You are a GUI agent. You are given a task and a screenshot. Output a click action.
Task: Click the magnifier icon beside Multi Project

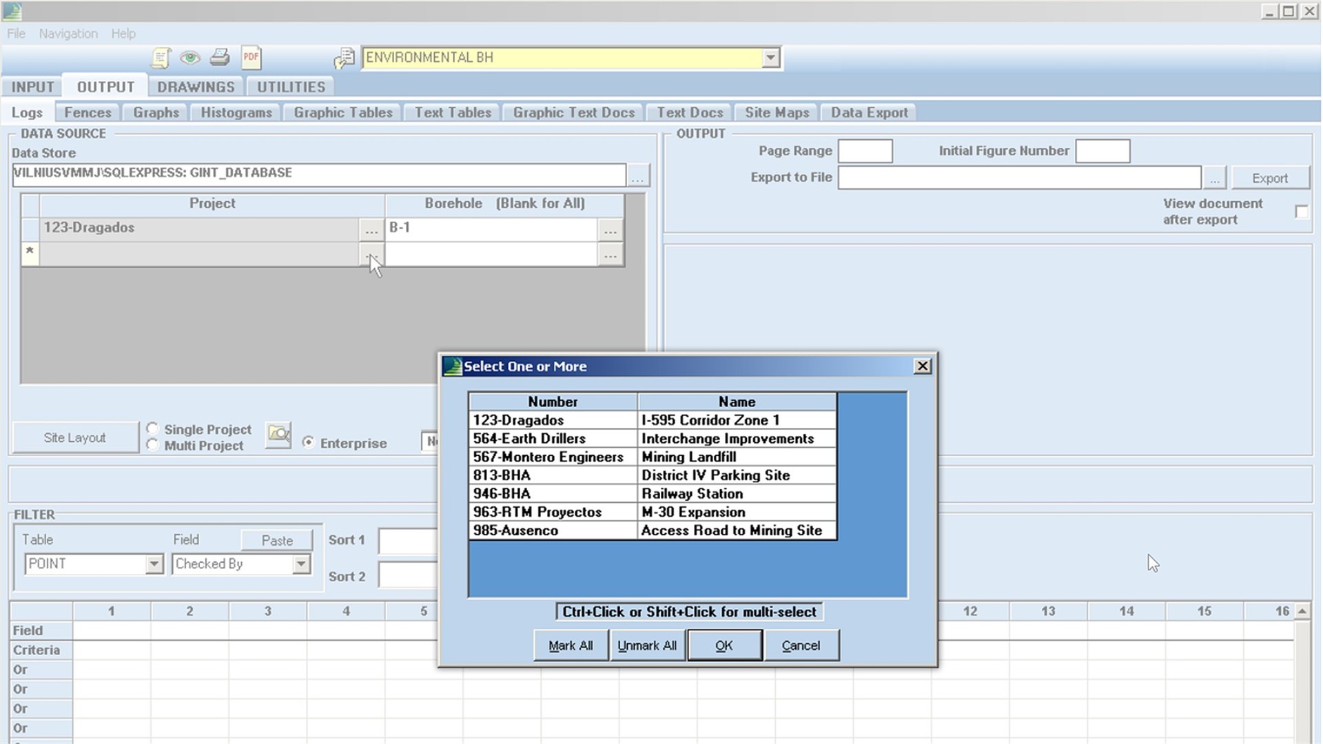pyautogui.click(x=278, y=435)
